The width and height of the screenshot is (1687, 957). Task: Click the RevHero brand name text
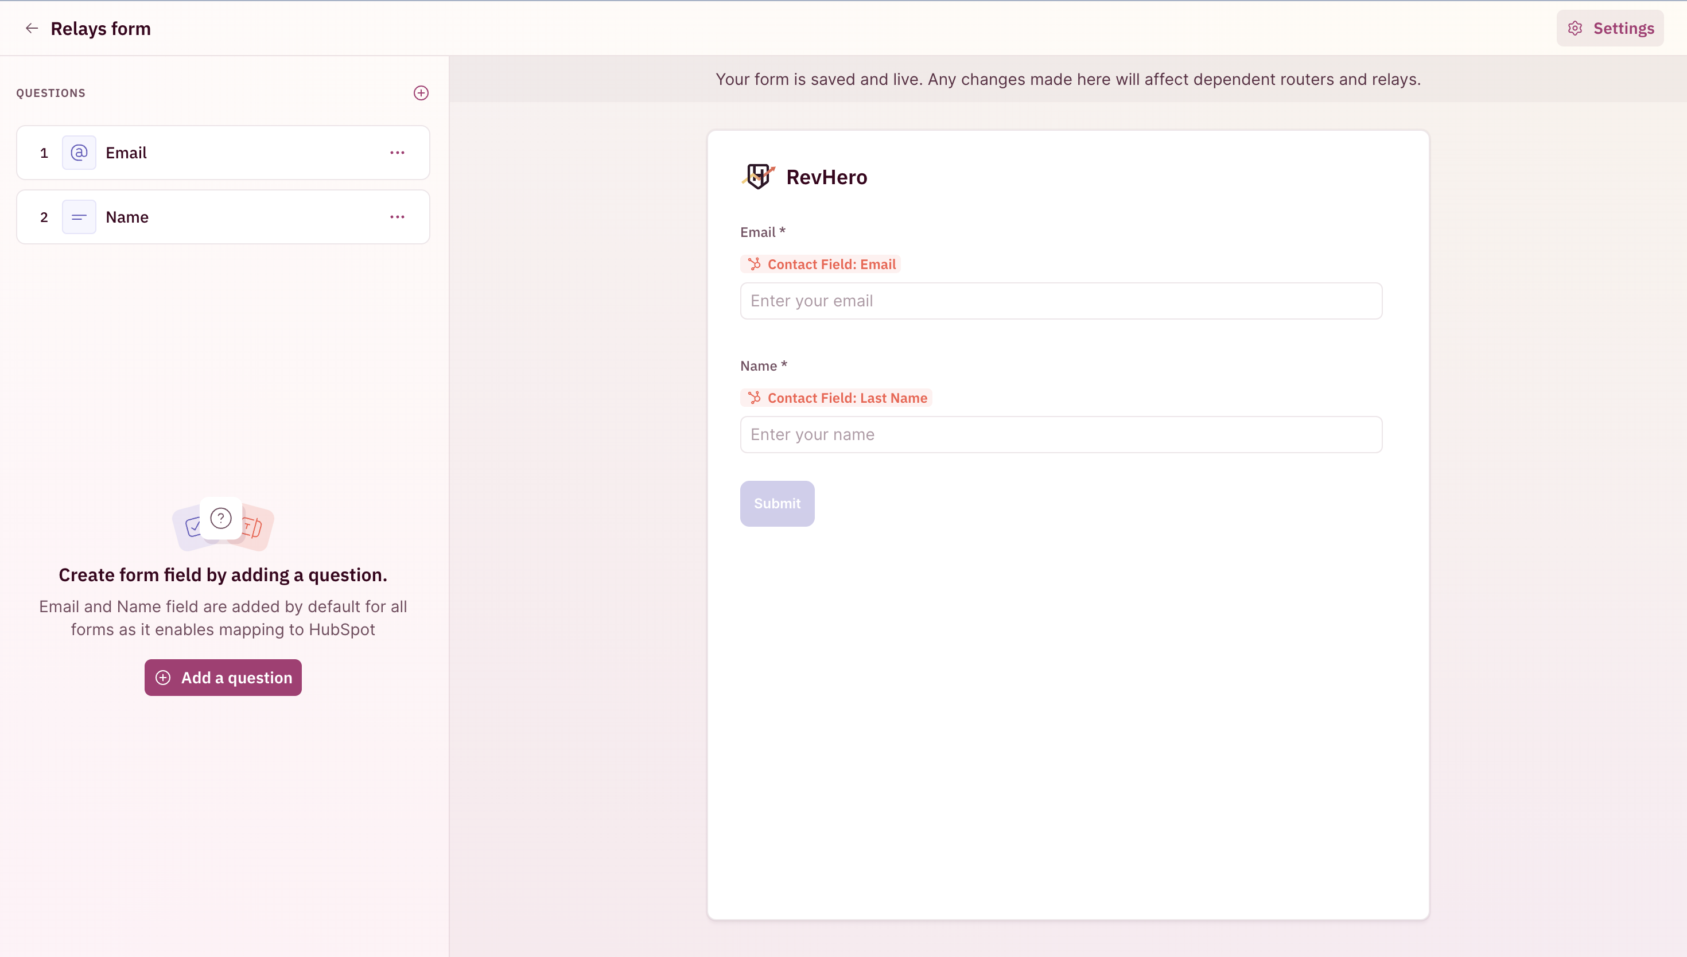(x=826, y=177)
